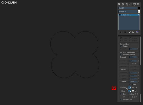Click Make Unique icon under modifier stack
Viewport: 143px width, 105px height.
pyautogui.click(x=130, y=32)
